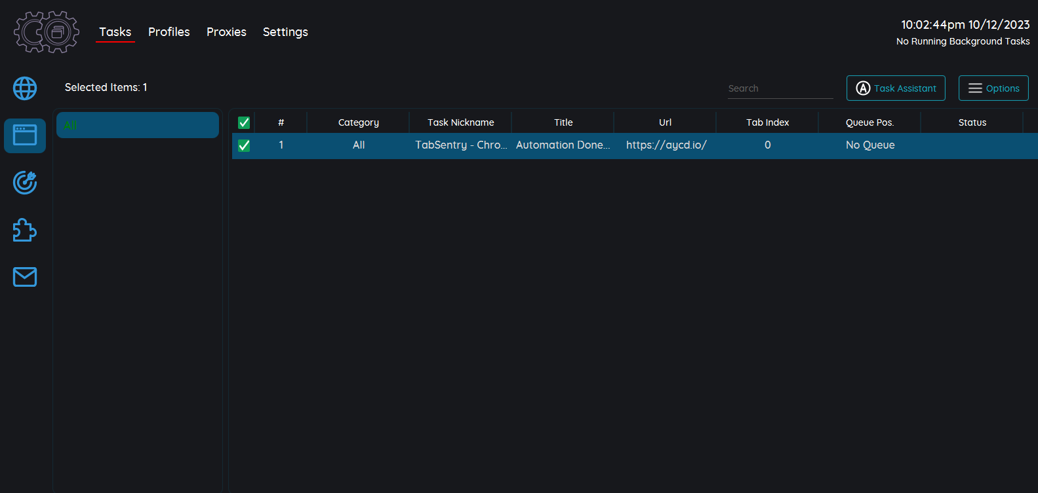
Task: Open the puzzle piece extensions icon
Action: coord(25,230)
